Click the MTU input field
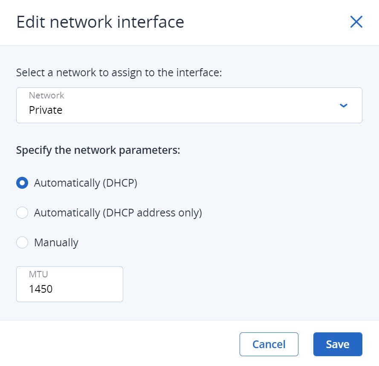 [69, 284]
